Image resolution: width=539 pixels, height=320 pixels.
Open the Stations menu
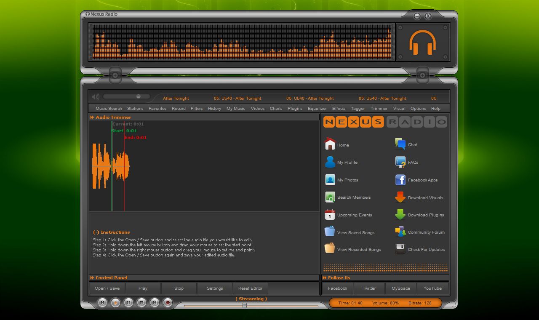pos(135,109)
